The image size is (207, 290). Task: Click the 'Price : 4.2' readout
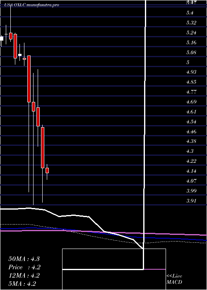(x=24, y=267)
